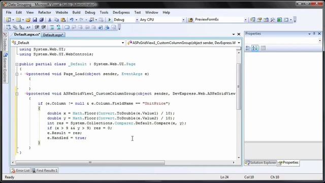Viewport: 325px width, 183px height.
Task: Open the Refactor menu
Action: click(45, 12)
